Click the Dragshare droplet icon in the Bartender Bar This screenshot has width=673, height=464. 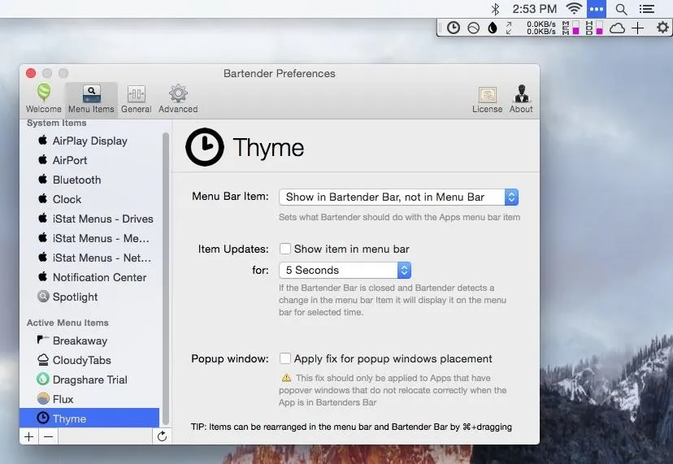coord(493,28)
